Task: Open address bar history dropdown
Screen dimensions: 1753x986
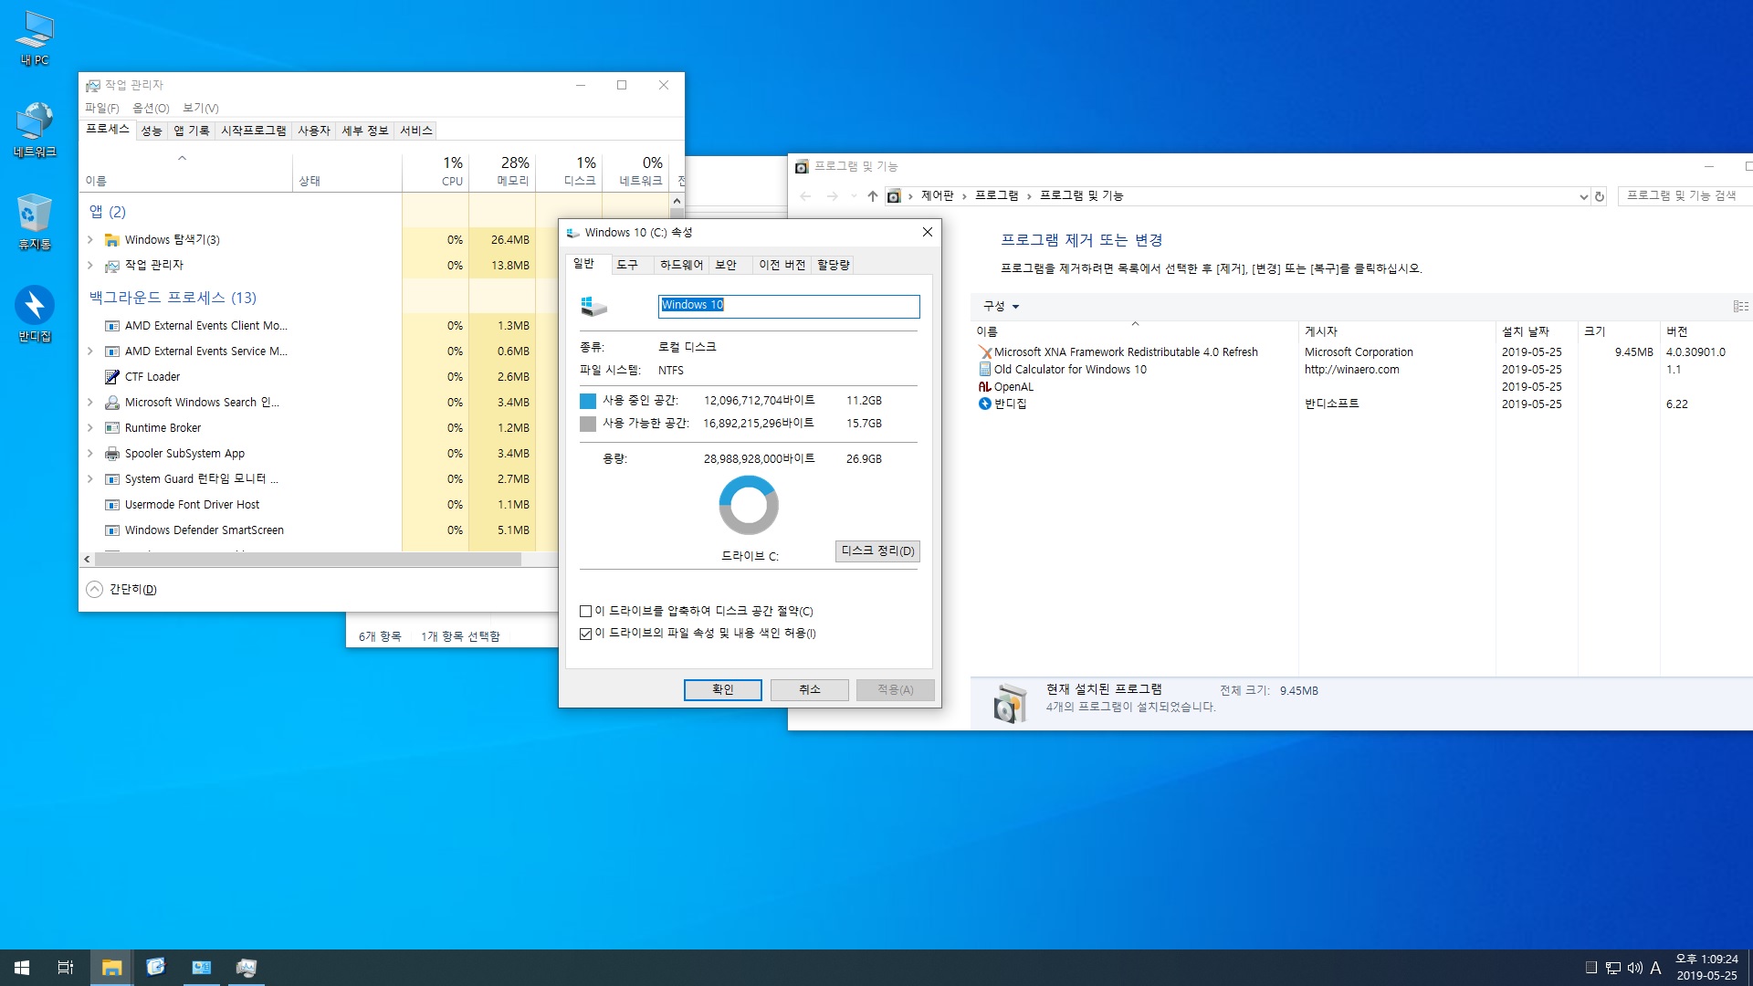Action: [1583, 196]
